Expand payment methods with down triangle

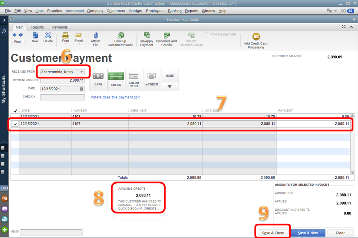(x=170, y=87)
